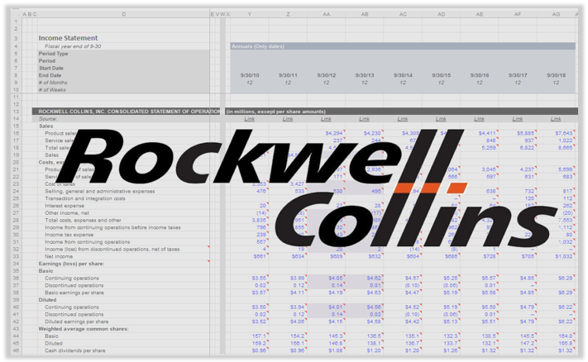Select the "Cash dividends per share" label
Screen dimensions: 588x362
point(75,350)
